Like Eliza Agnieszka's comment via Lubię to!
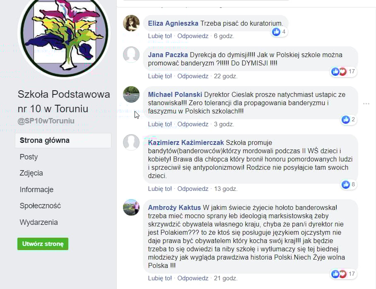376x289 pixels. point(160,36)
